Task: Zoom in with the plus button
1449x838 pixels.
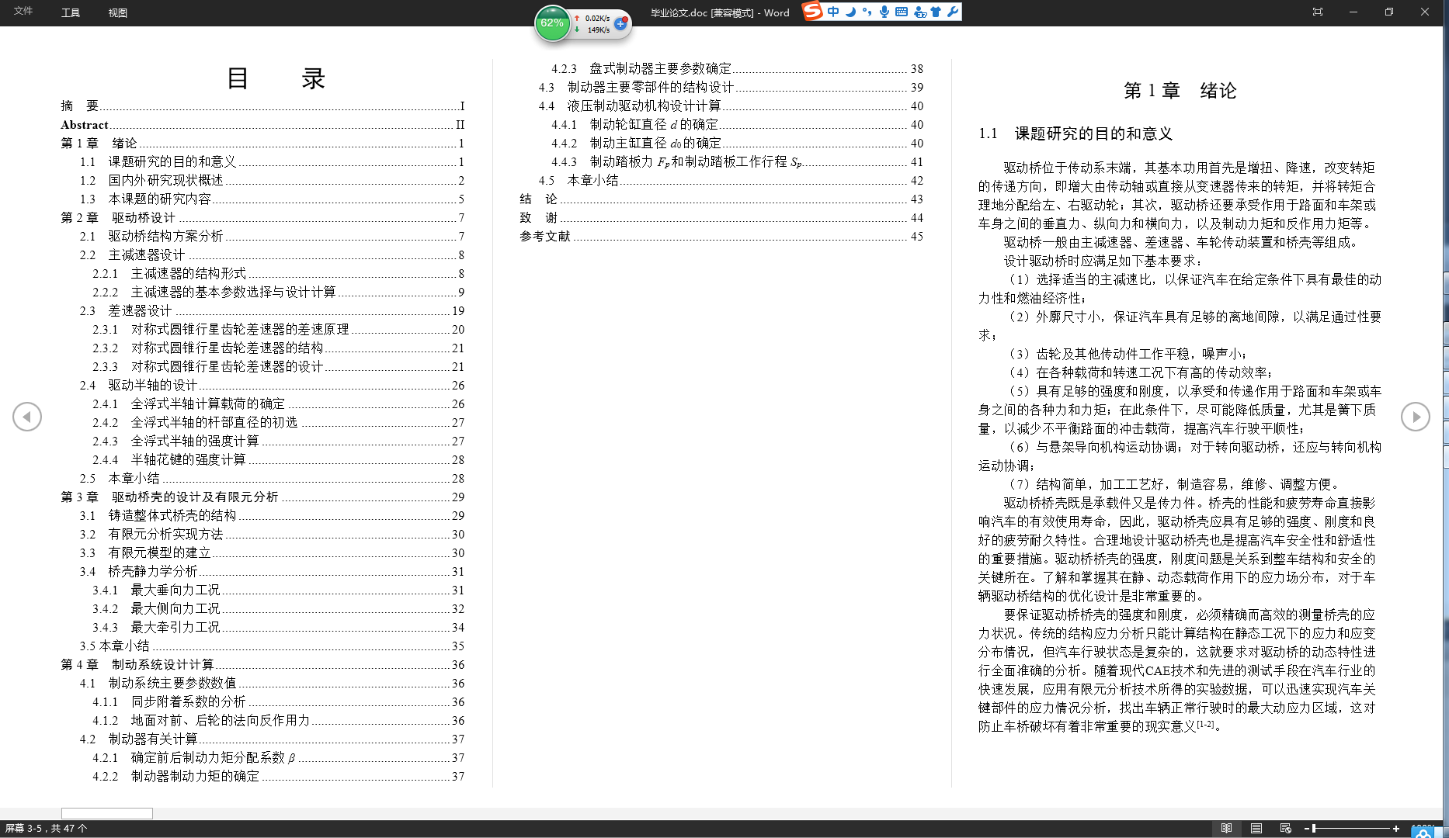Action: tap(1395, 829)
